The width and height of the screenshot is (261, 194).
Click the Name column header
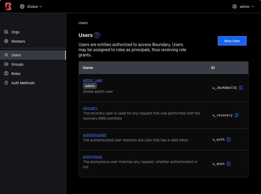(88, 68)
